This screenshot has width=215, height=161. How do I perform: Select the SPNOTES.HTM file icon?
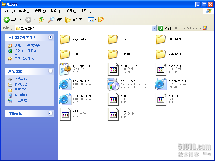pyautogui.click(x=65, y=99)
